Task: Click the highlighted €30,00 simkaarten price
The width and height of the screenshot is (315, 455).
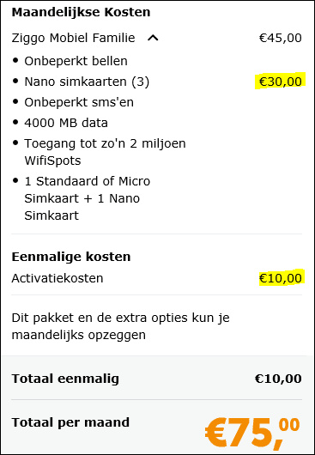Action: coord(280,82)
